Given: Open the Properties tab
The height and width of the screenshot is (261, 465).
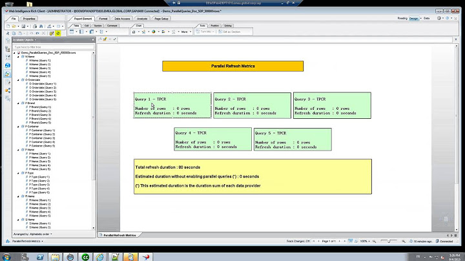Looking at the screenshot, I should click(x=29, y=19).
